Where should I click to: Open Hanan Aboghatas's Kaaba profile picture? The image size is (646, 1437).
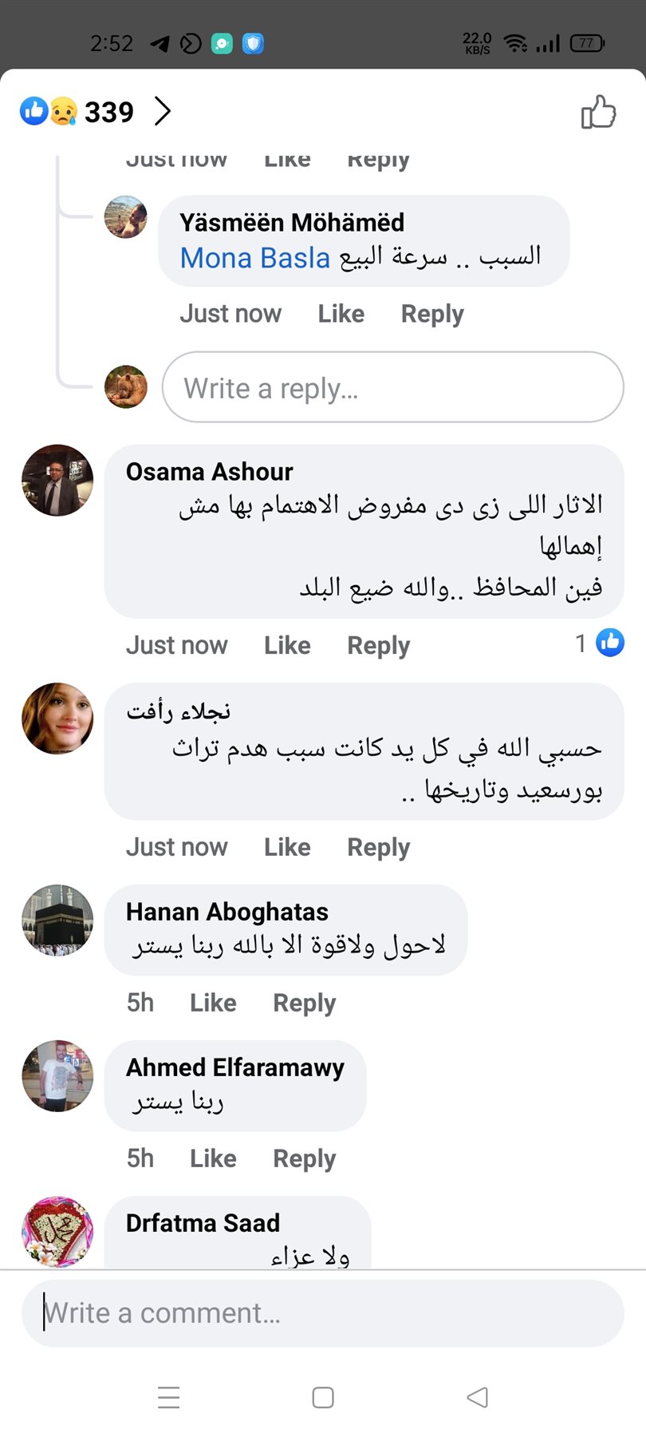57,920
